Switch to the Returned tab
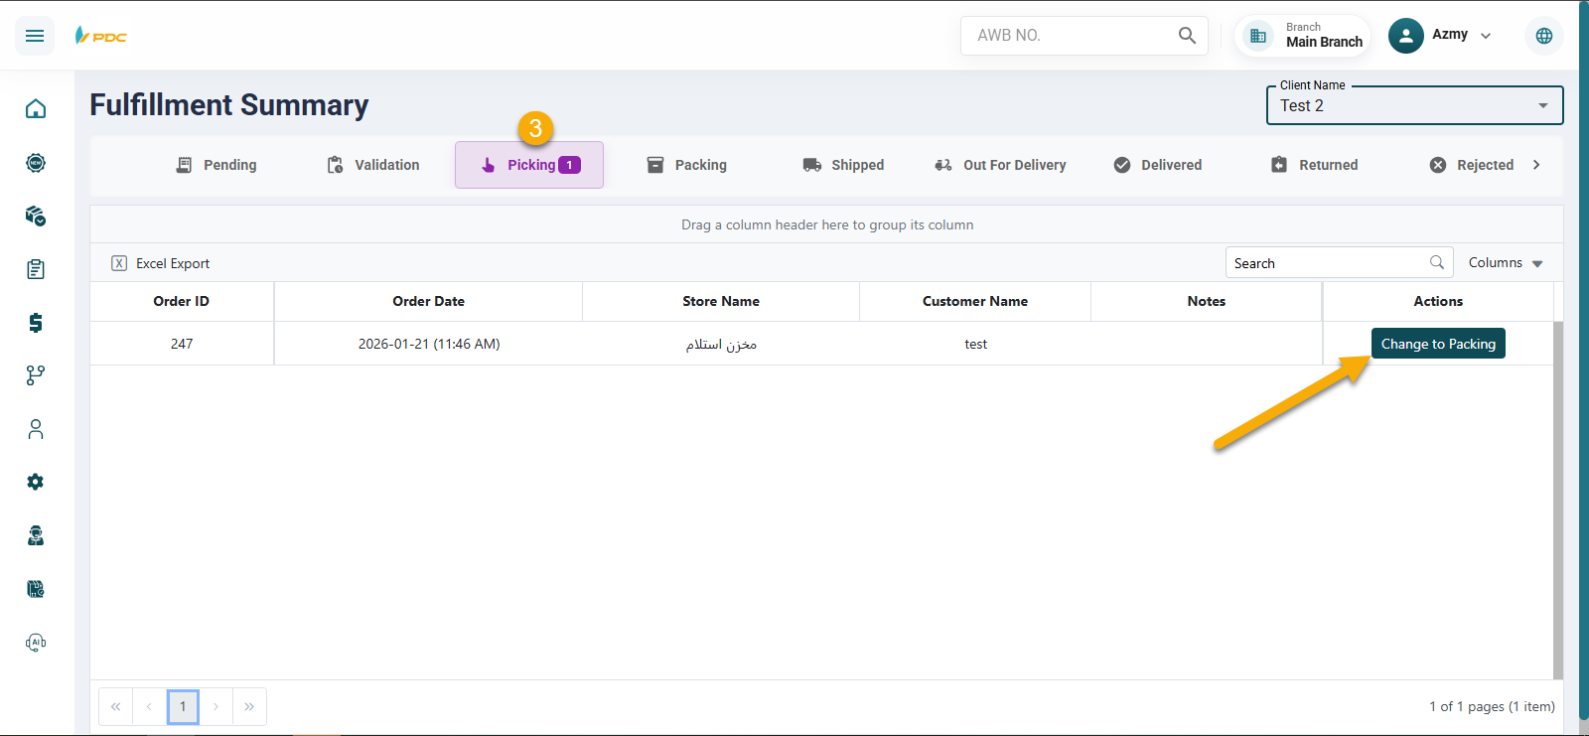The width and height of the screenshot is (1589, 736). click(1315, 165)
